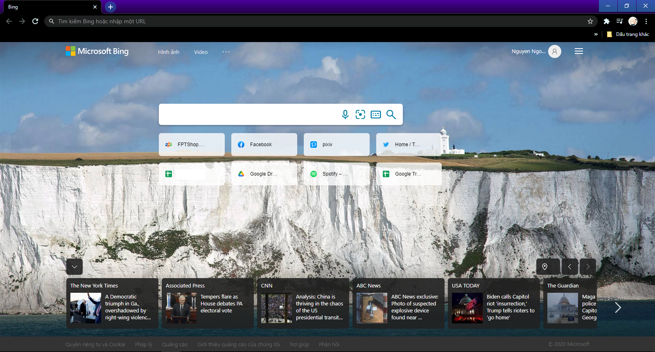Open the 'Quảng cáo' footer link
Viewport: 655px width, 352px height.
(175, 344)
